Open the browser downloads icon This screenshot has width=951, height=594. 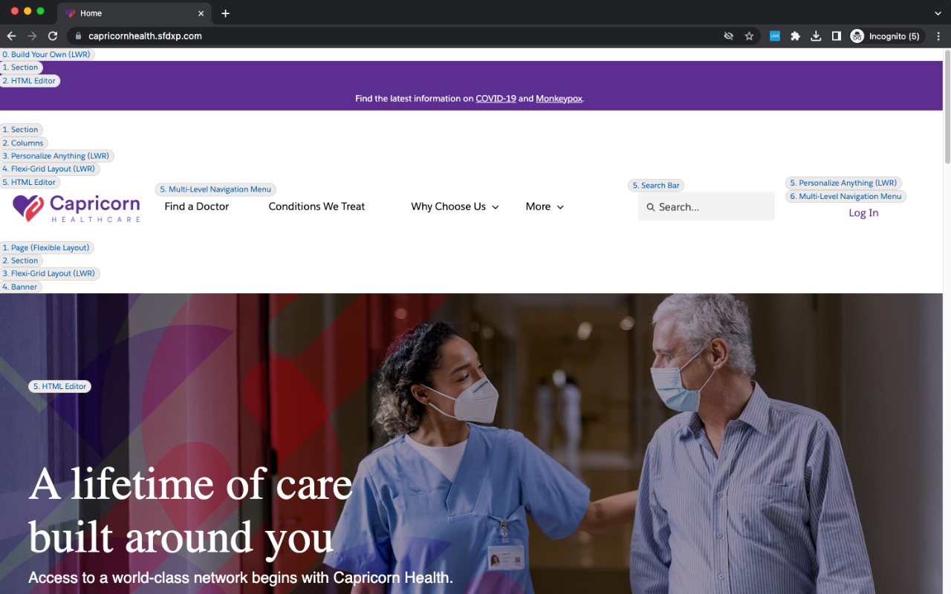click(815, 36)
